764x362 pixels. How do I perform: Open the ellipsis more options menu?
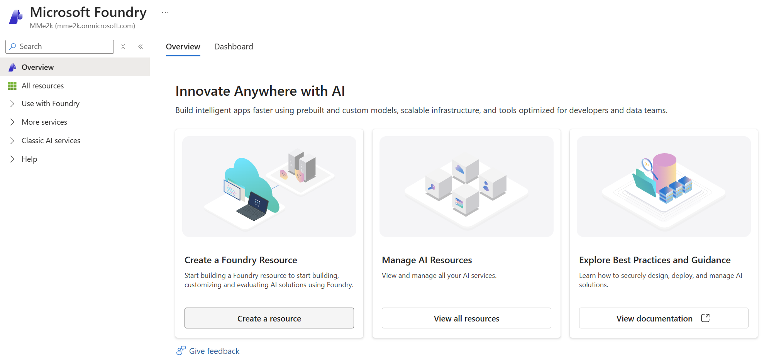[x=165, y=12]
